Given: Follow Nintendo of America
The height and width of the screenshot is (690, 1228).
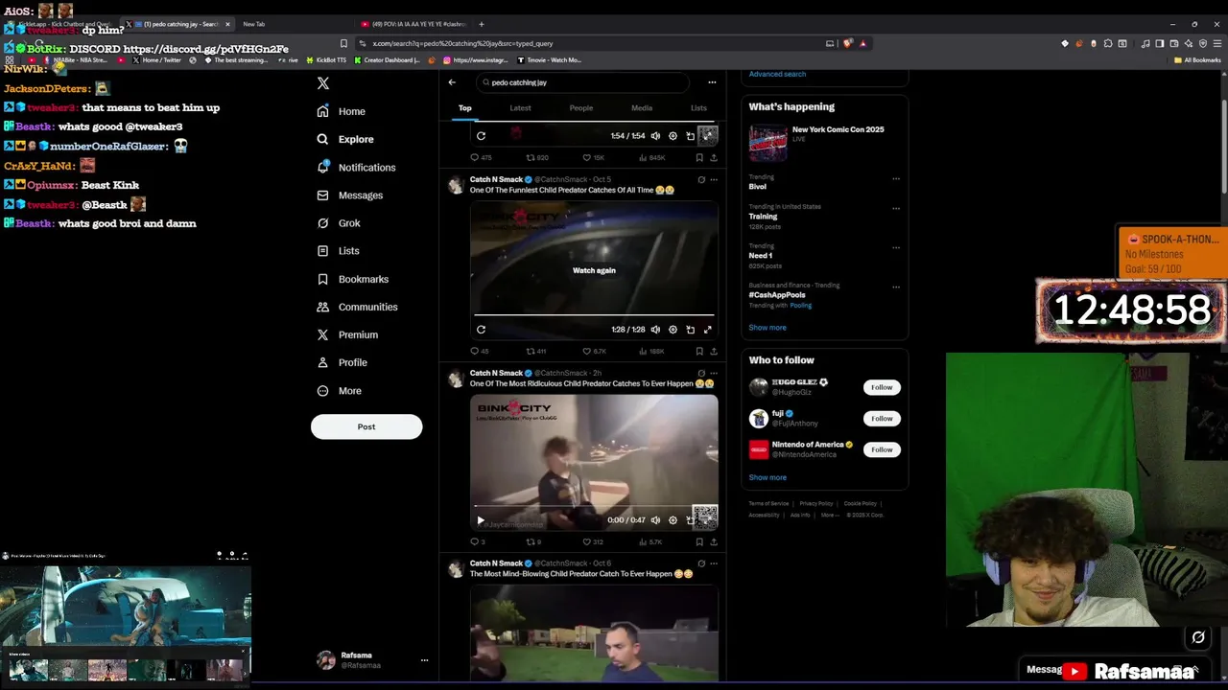Looking at the screenshot, I should click(882, 449).
